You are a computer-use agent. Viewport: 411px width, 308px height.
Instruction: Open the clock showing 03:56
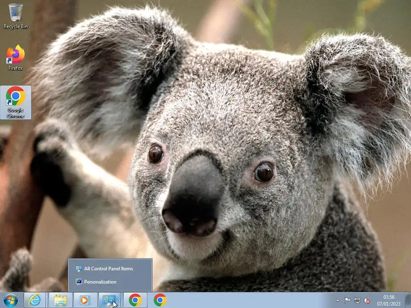click(x=389, y=300)
